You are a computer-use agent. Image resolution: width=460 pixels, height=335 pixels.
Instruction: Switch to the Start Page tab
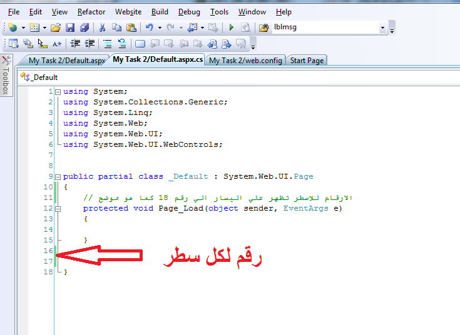pos(307,61)
